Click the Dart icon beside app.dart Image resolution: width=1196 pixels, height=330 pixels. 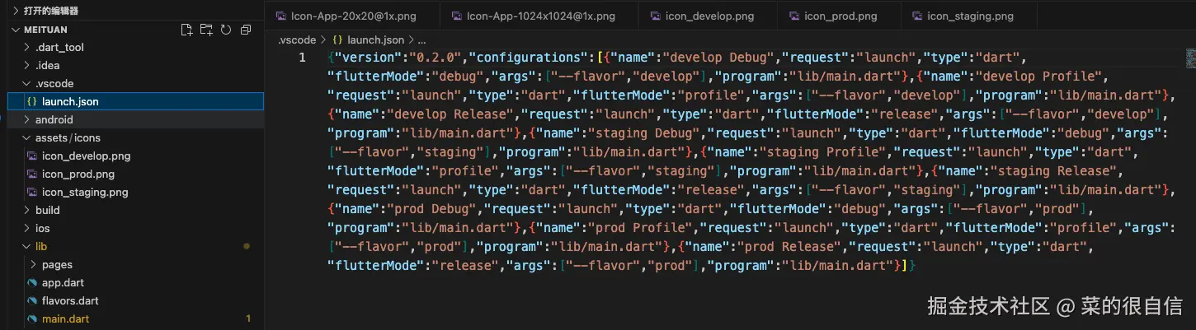coord(31,283)
